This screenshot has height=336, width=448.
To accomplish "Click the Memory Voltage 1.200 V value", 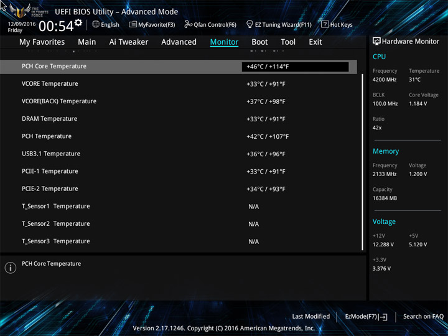I will coord(418,174).
